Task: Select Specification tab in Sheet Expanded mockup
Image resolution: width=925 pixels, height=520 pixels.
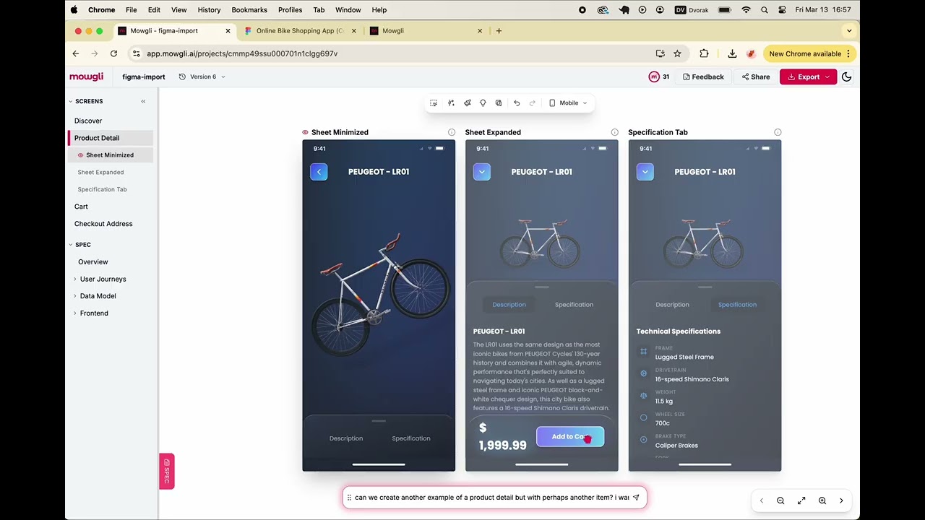Action: 574,305
